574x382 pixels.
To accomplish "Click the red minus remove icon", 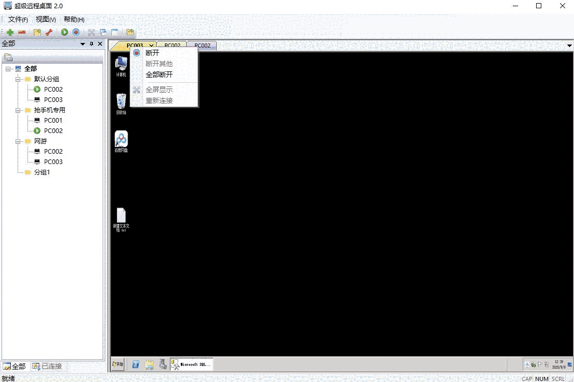I will pos(22,32).
